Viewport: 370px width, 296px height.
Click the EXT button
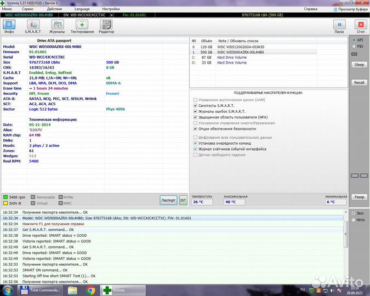(183, 200)
